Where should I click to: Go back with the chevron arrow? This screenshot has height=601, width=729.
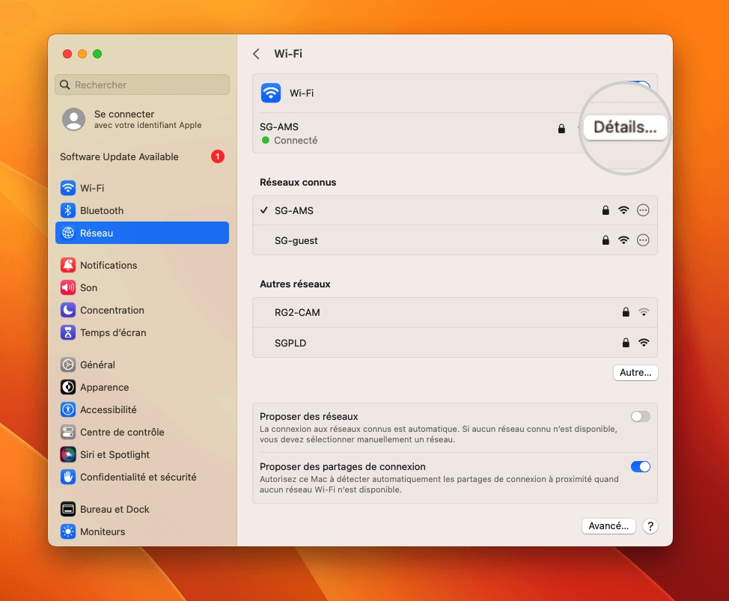tap(256, 54)
